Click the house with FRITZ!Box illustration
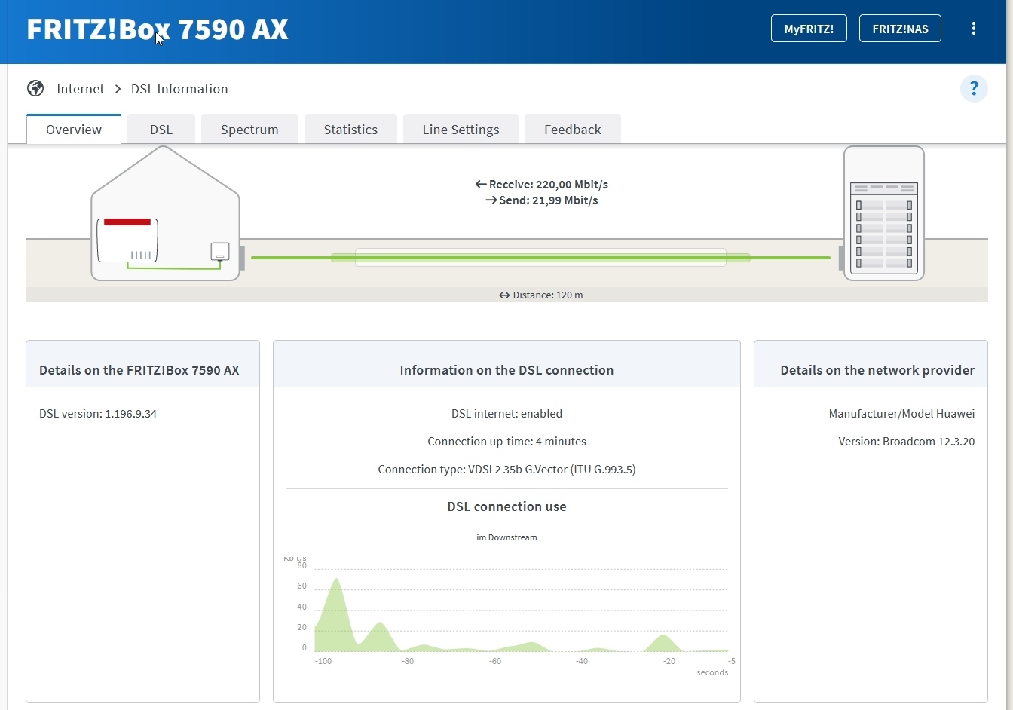Viewport: 1013px width, 710px height. coord(166,213)
